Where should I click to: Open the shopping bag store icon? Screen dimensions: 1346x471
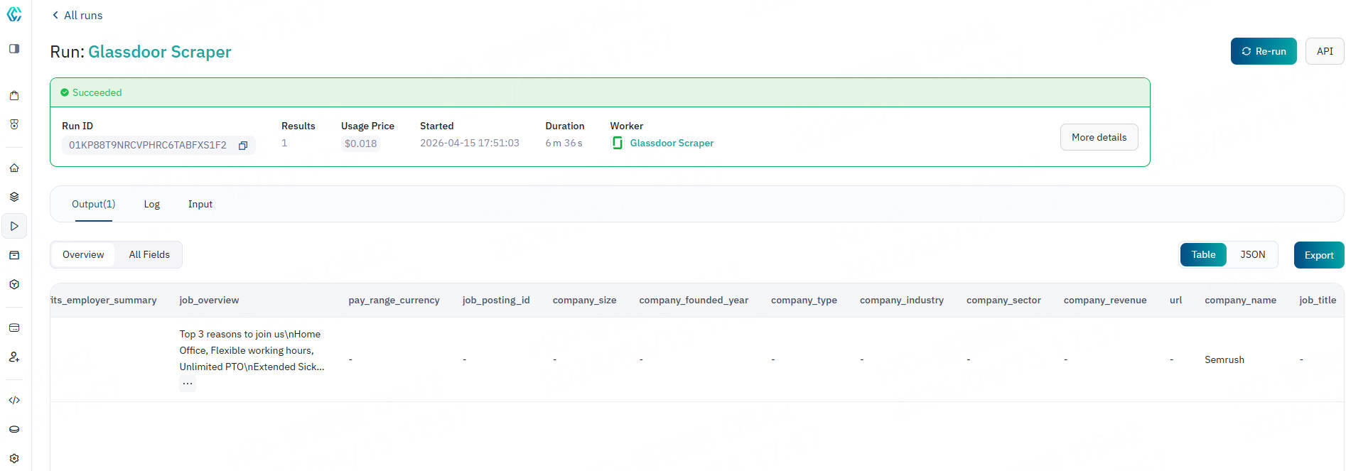pos(14,96)
